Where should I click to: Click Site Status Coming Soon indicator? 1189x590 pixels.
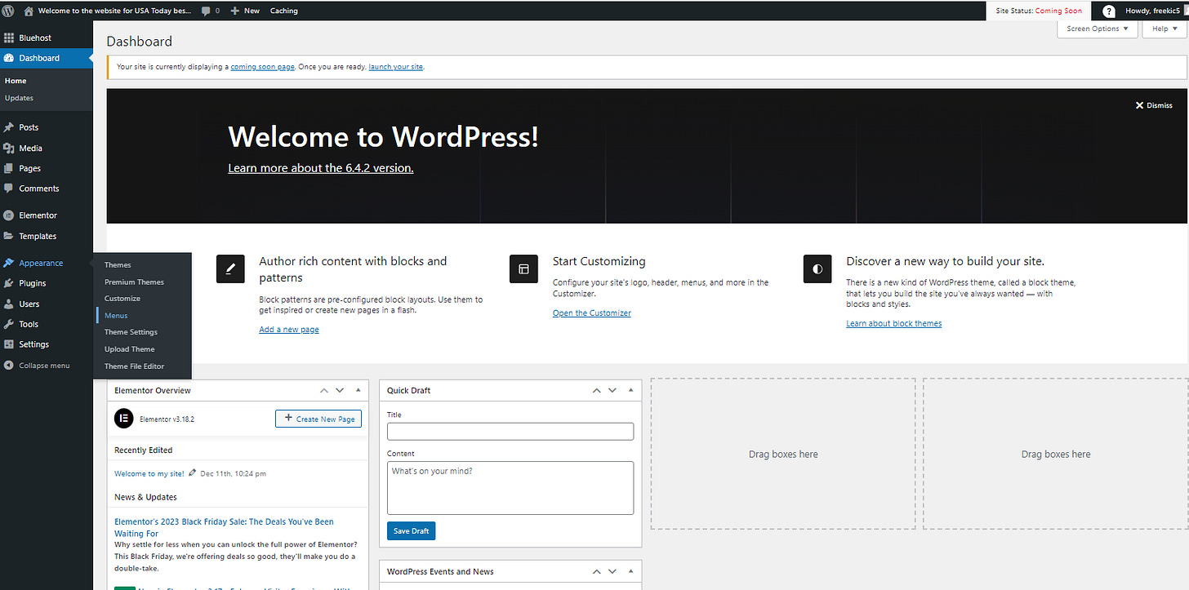1039,11
